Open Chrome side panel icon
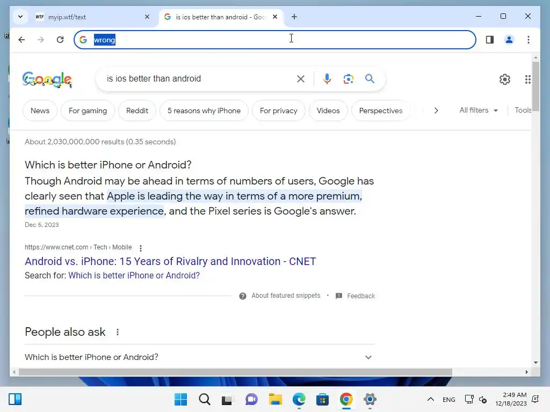The width and height of the screenshot is (550, 412). (x=490, y=40)
